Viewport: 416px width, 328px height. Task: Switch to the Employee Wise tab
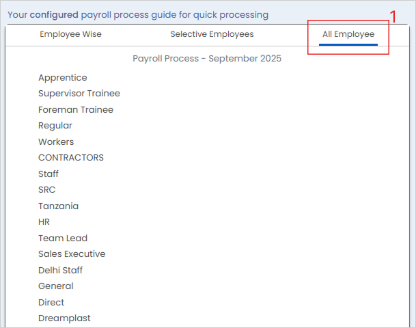70,34
